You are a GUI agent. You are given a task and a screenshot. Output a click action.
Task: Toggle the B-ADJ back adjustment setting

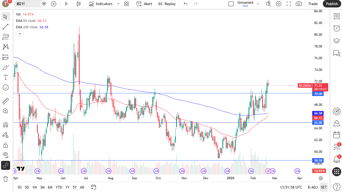[x=312, y=187]
